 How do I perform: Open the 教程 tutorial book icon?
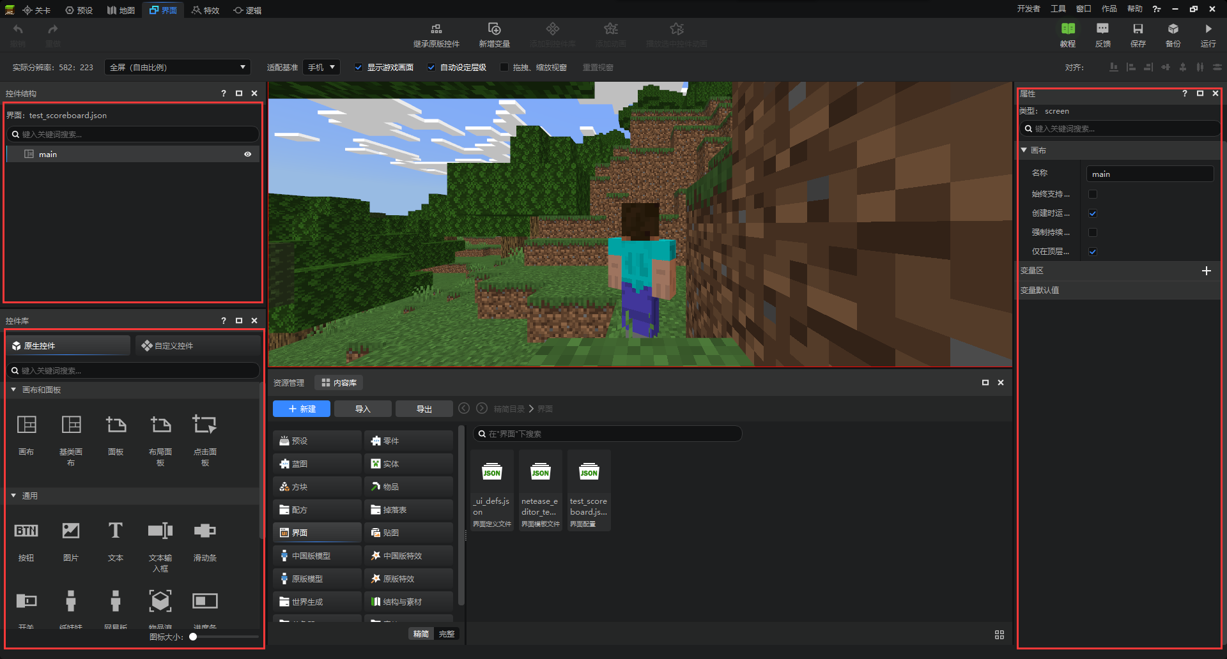click(x=1068, y=29)
